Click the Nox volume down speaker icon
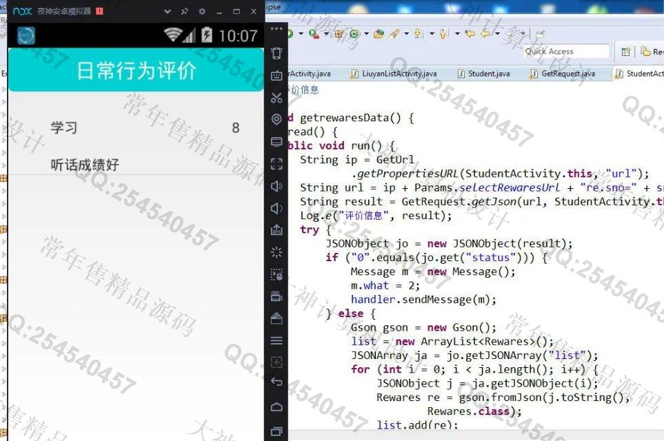Viewport: 664px width, 441px height. (276, 208)
